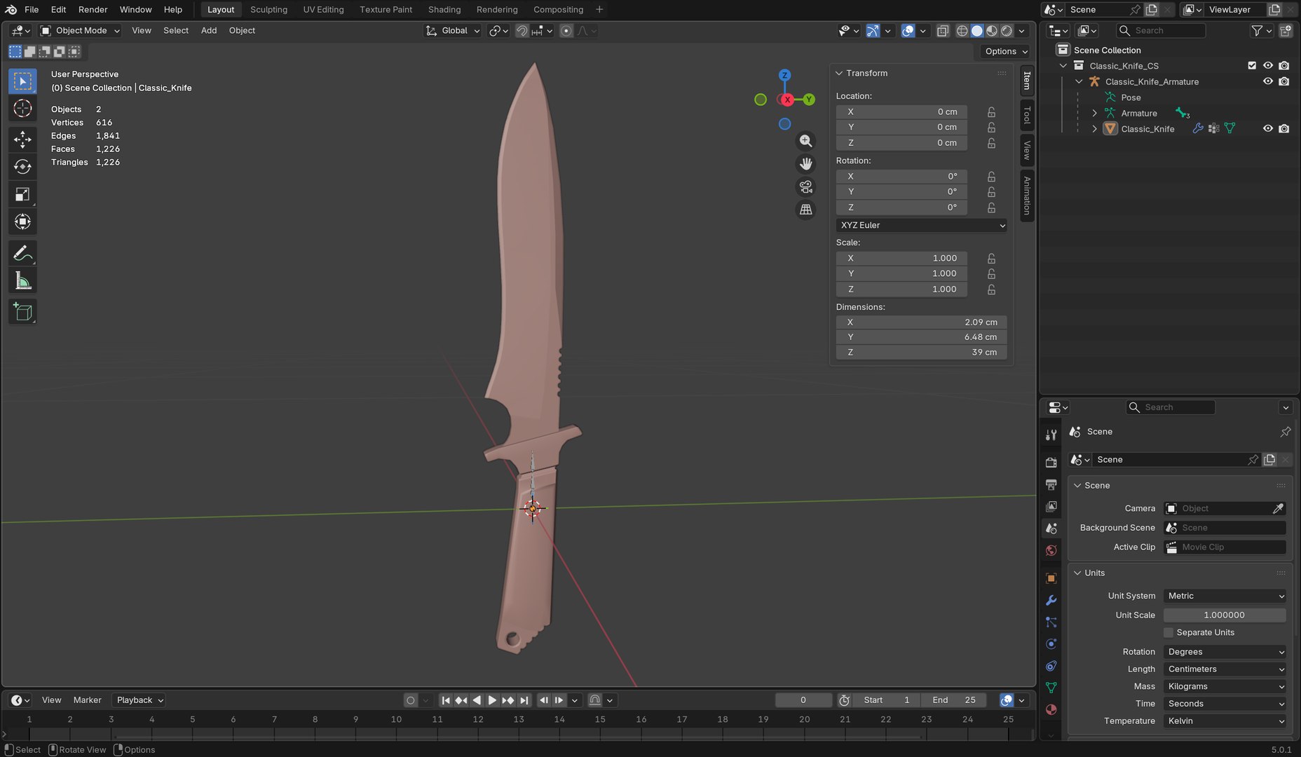
Task: Pick camera object with eyedropper
Action: point(1278,508)
